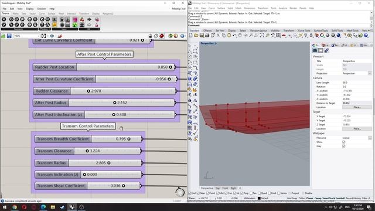Click Save icon in Rhino standard toolbar
The width and height of the screenshot is (375, 211).
click(202, 35)
